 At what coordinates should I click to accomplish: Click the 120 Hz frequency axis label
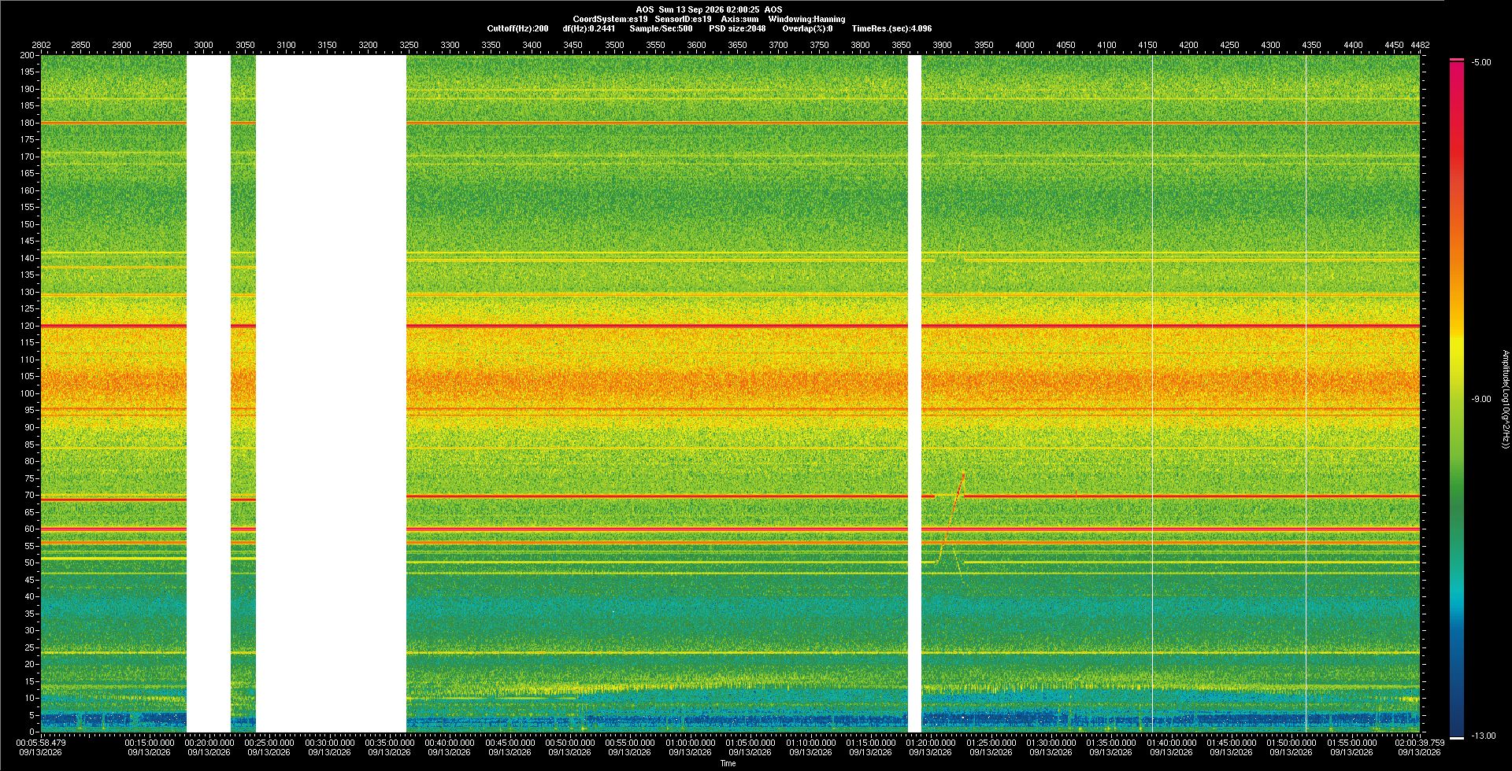point(28,326)
